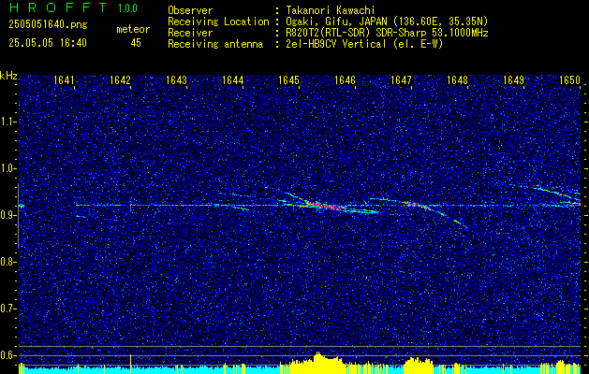589x374 pixels.
Task: Click the 0.9 kHz axis label
Action: [x=7, y=215]
